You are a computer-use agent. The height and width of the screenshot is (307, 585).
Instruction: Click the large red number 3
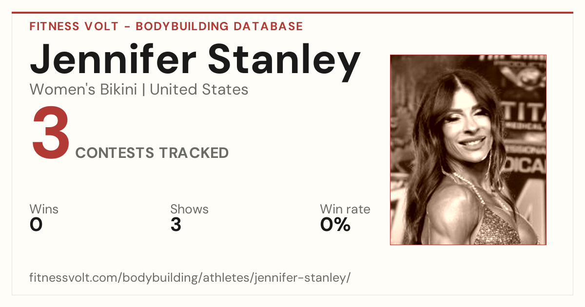(51, 134)
